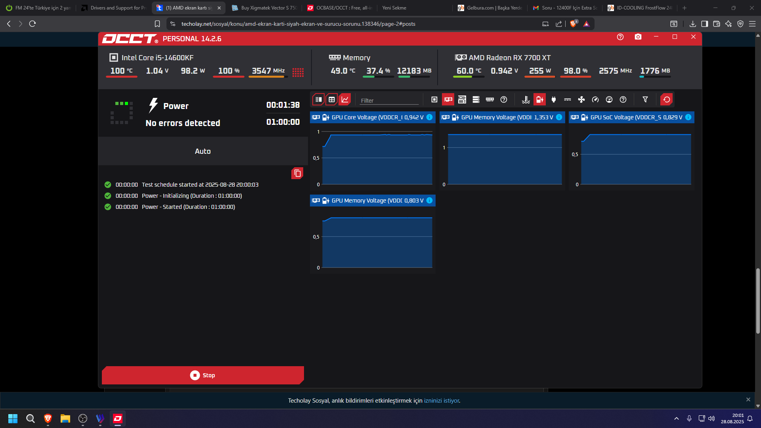This screenshot has width=761, height=428.
Task: Toggle the memory module sensor filter
Action: pyautogui.click(x=490, y=99)
